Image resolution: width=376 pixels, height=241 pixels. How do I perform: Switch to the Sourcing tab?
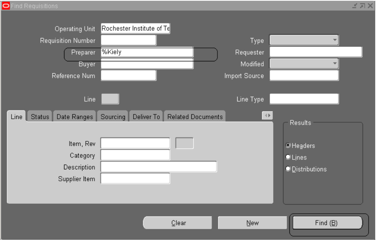113,117
